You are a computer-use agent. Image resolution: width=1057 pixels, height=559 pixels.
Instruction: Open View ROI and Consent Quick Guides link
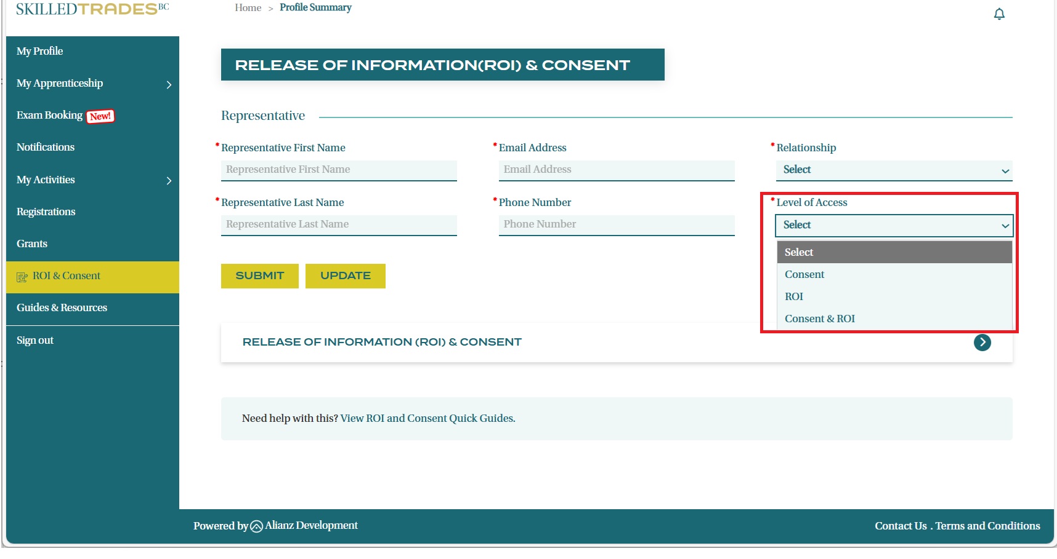pos(427,419)
